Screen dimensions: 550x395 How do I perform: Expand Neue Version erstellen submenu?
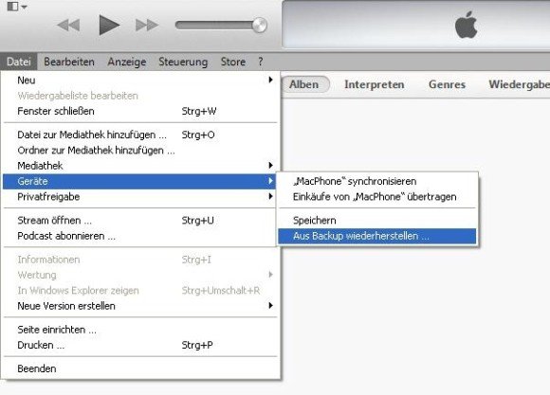pyautogui.click(x=140, y=306)
